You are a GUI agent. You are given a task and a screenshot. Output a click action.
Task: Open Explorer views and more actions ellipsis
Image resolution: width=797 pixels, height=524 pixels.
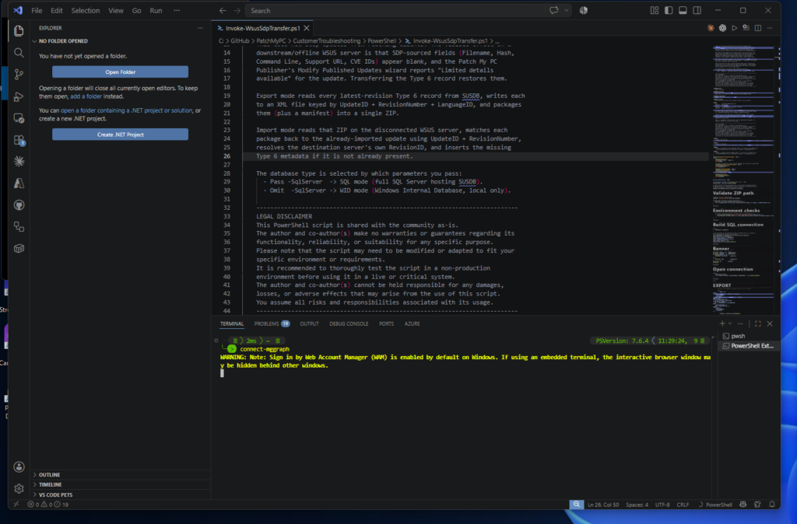[200, 28]
